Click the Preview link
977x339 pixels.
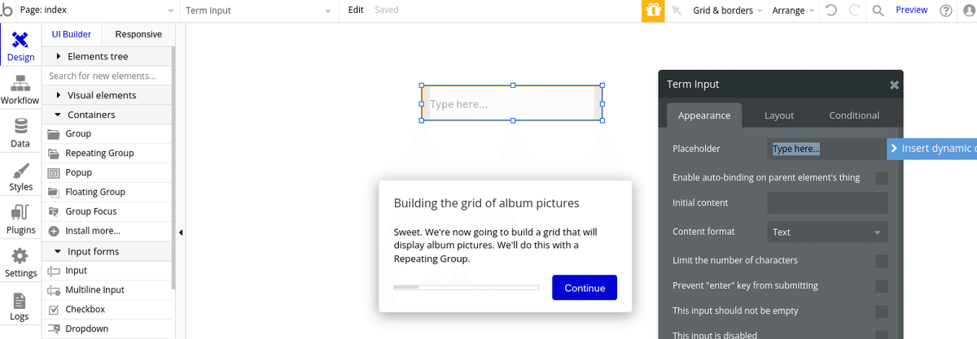[912, 10]
